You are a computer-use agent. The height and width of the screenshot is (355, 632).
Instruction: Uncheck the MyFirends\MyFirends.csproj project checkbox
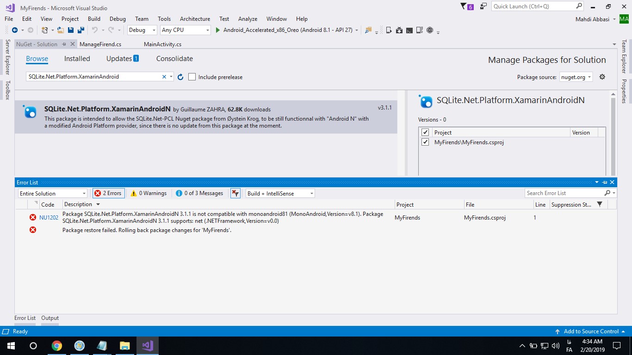click(425, 142)
